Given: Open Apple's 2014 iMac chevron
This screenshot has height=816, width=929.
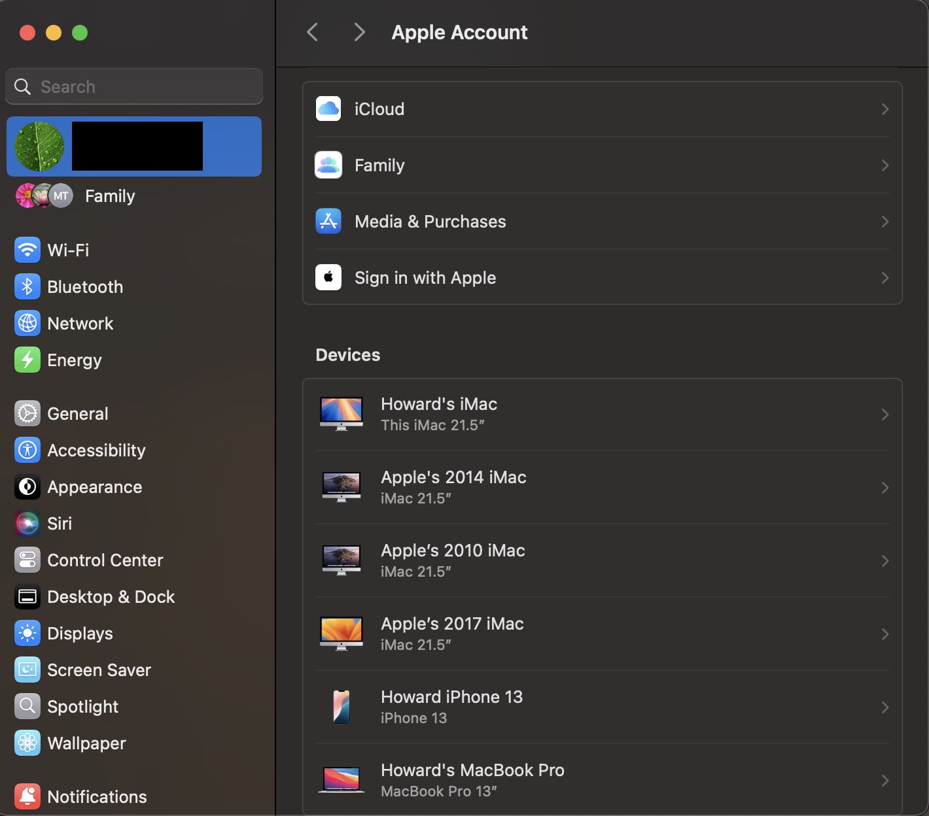Looking at the screenshot, I should tap(885, 488).
